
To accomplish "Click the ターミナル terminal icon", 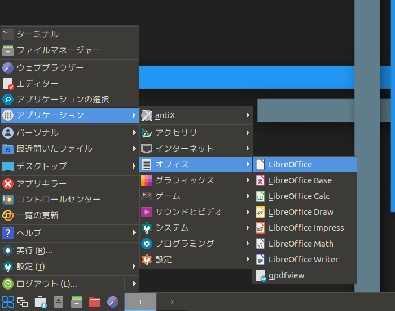I will pos(8,34).
